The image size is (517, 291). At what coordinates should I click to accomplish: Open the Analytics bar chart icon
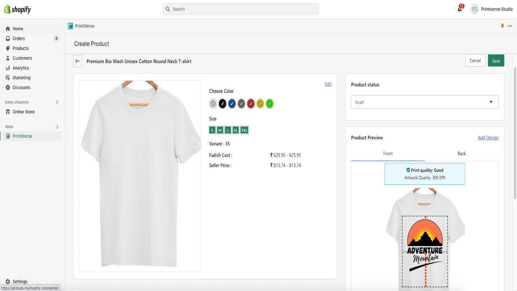point(8,67)
